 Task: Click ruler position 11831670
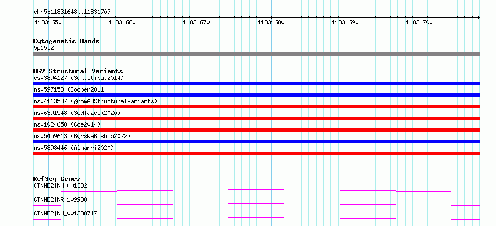(x=197, y=23)
